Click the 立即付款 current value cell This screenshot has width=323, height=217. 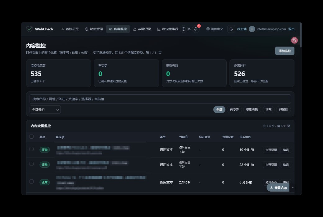pyautogui.click(x=184, y=182)
